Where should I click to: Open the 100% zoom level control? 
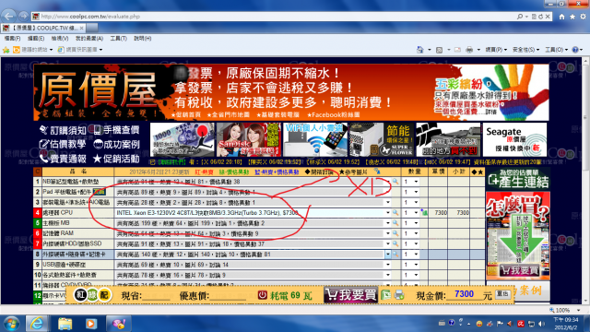point(565,310)
